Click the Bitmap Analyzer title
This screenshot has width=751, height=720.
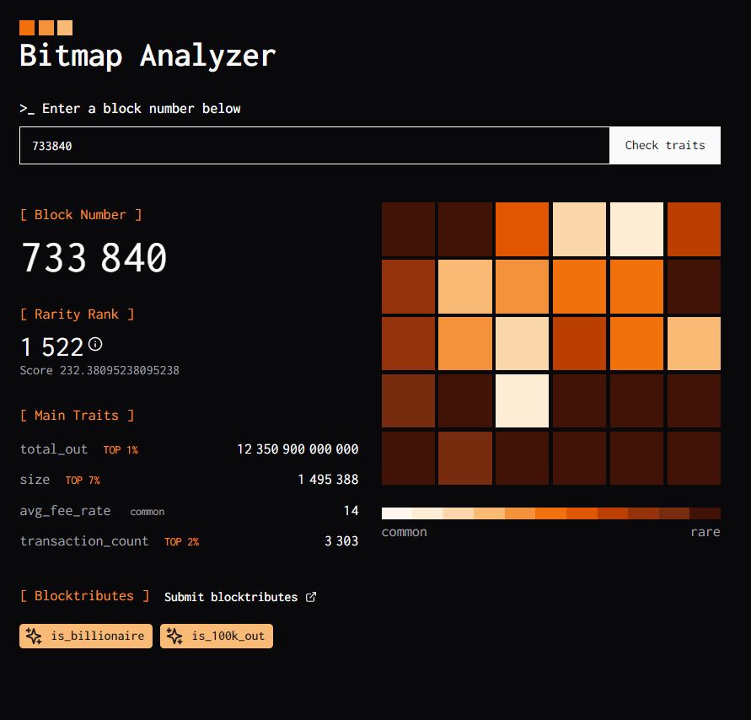[148, 56]
